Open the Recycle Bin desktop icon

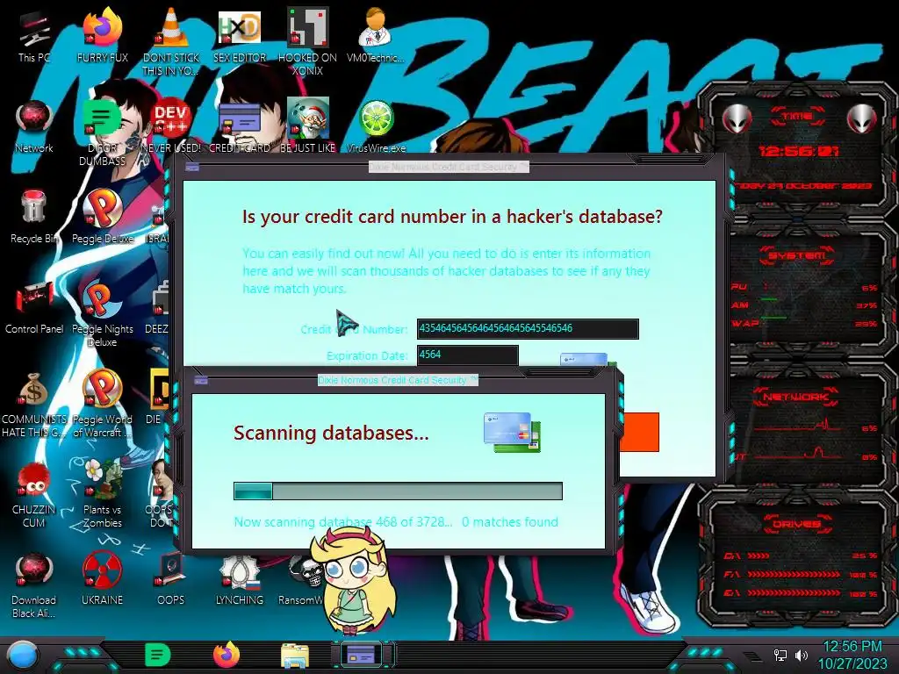tap(34, 217)
